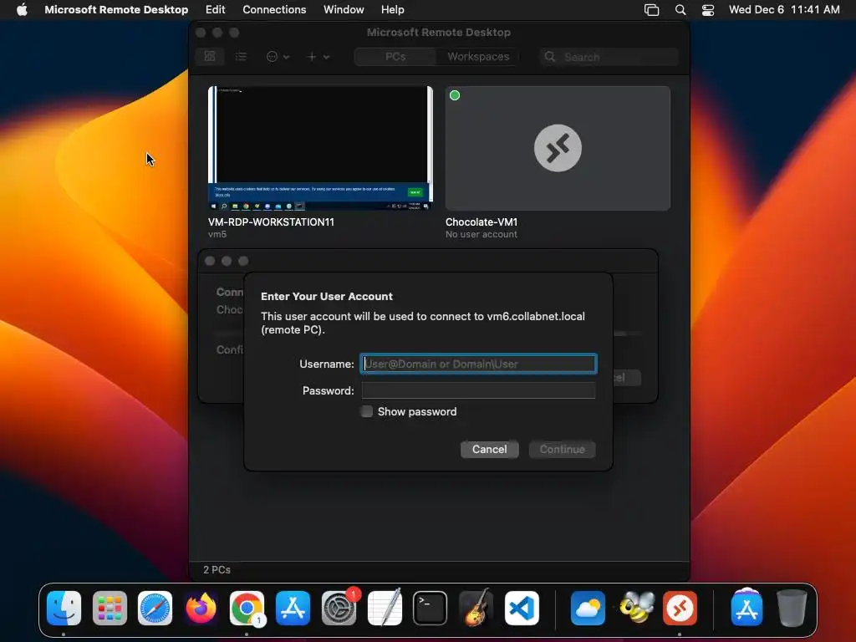Screen dimensions: 856x642
Task: Open Chocolate-VM1 PC tile
Action: 558,148
